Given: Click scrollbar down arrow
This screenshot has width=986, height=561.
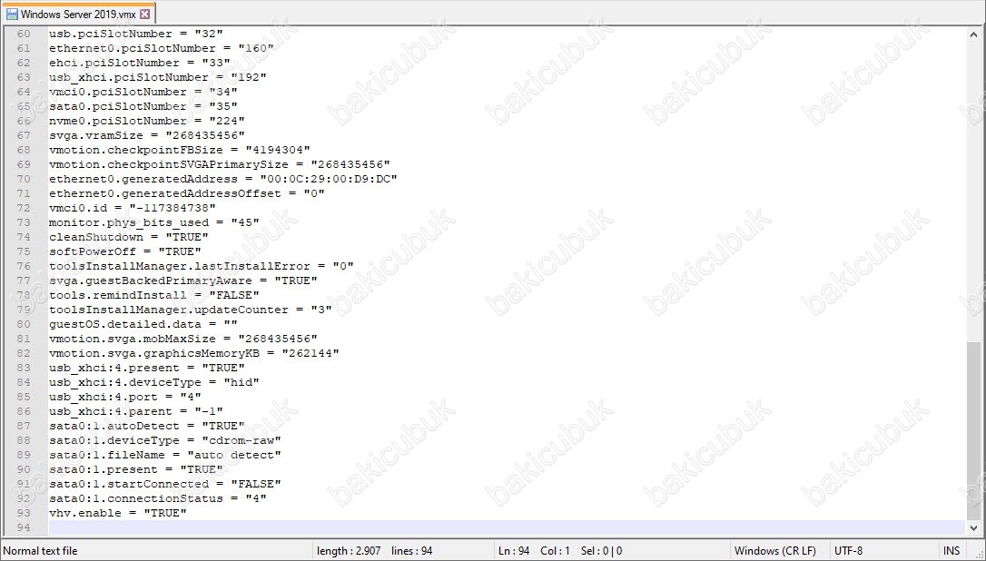Looking at the screenshot, I should [x=973, y=527].
